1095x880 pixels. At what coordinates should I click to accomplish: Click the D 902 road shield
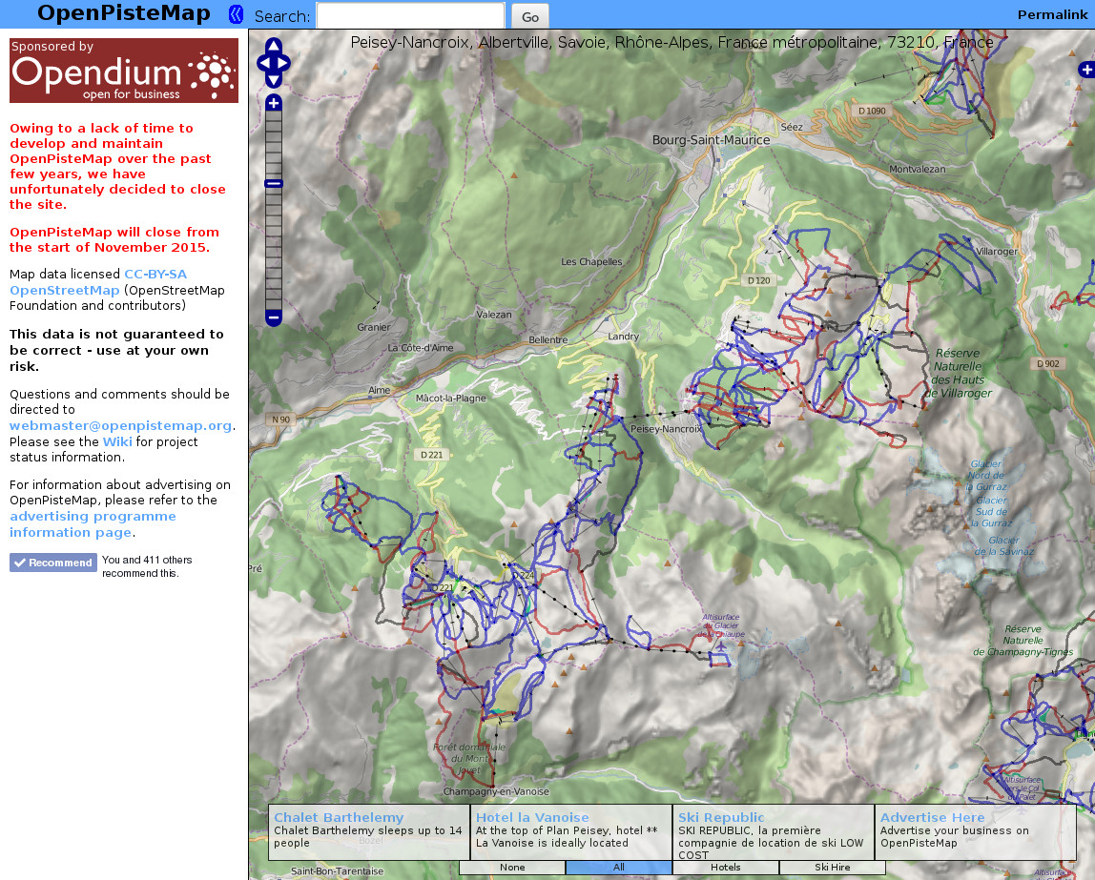coord(1047,363)
